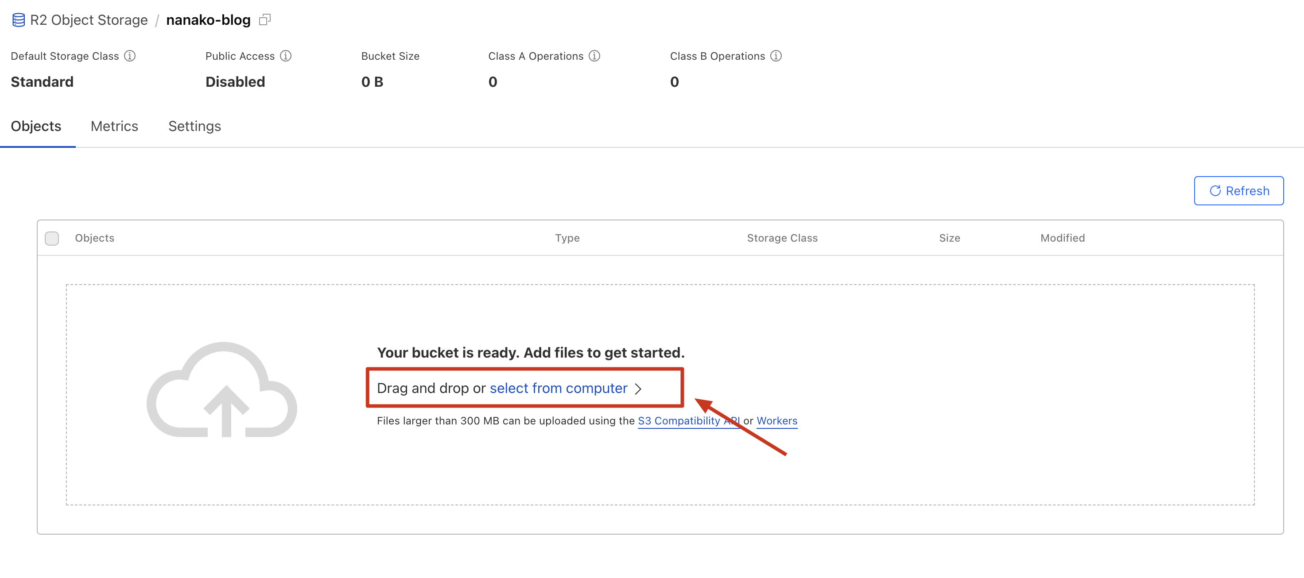Select the Objects tab
The height and width of the screenshot is (578, 1304).
click(x=36, y=126)
